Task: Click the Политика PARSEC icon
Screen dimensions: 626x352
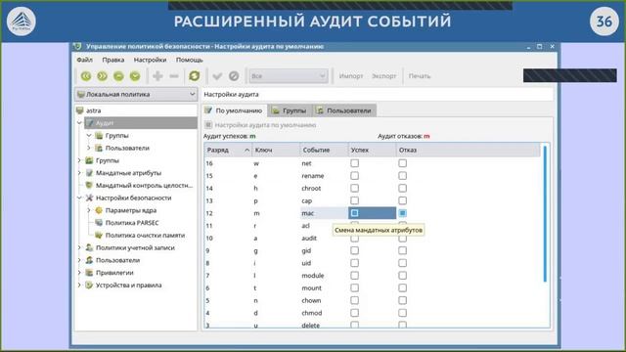Action: [99, 223]
